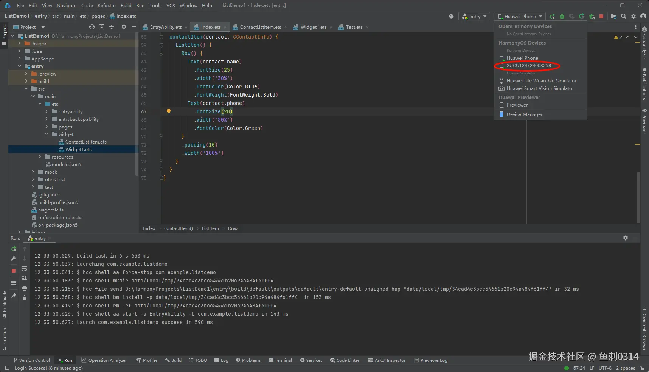This screenshot has width=649, height=372.
Task: Click the locate target icon in Project panel
Action: tap(92, 27)
